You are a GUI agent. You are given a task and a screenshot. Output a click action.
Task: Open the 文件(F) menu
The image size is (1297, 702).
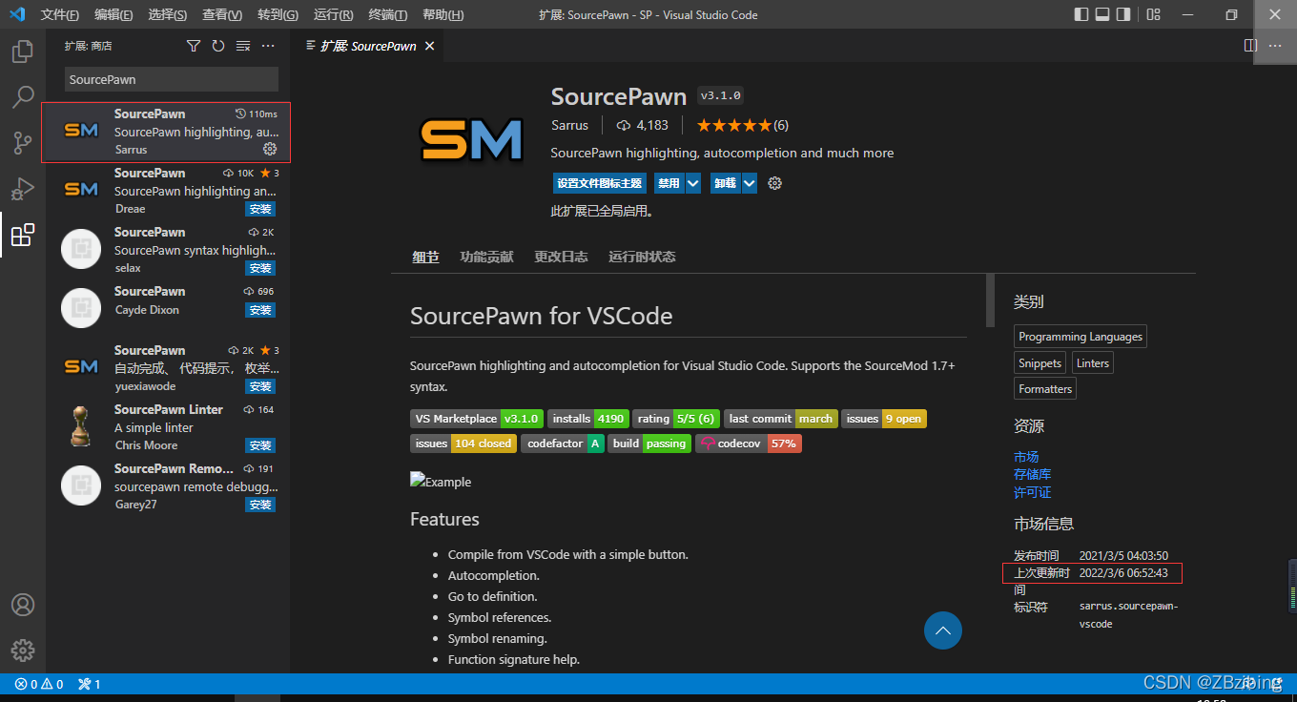[x=60, y=15]
